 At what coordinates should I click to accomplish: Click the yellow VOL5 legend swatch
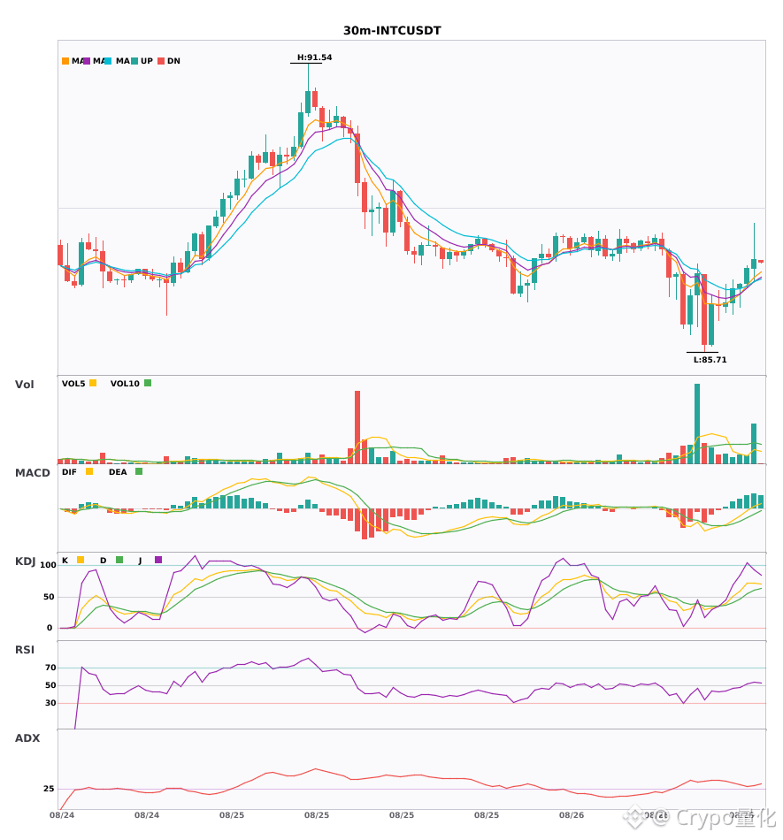(93, 383)
